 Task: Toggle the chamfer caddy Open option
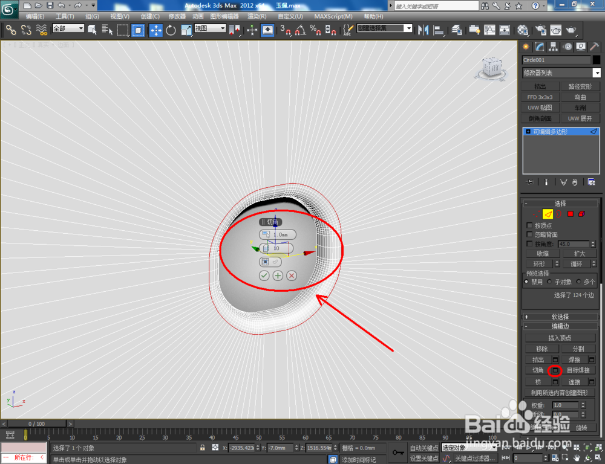click(270, 262)
